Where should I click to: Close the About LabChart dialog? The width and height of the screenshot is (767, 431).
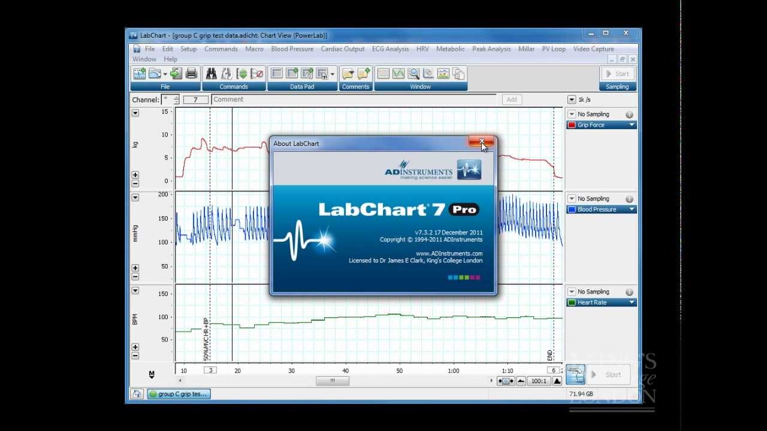coord(481,142)
